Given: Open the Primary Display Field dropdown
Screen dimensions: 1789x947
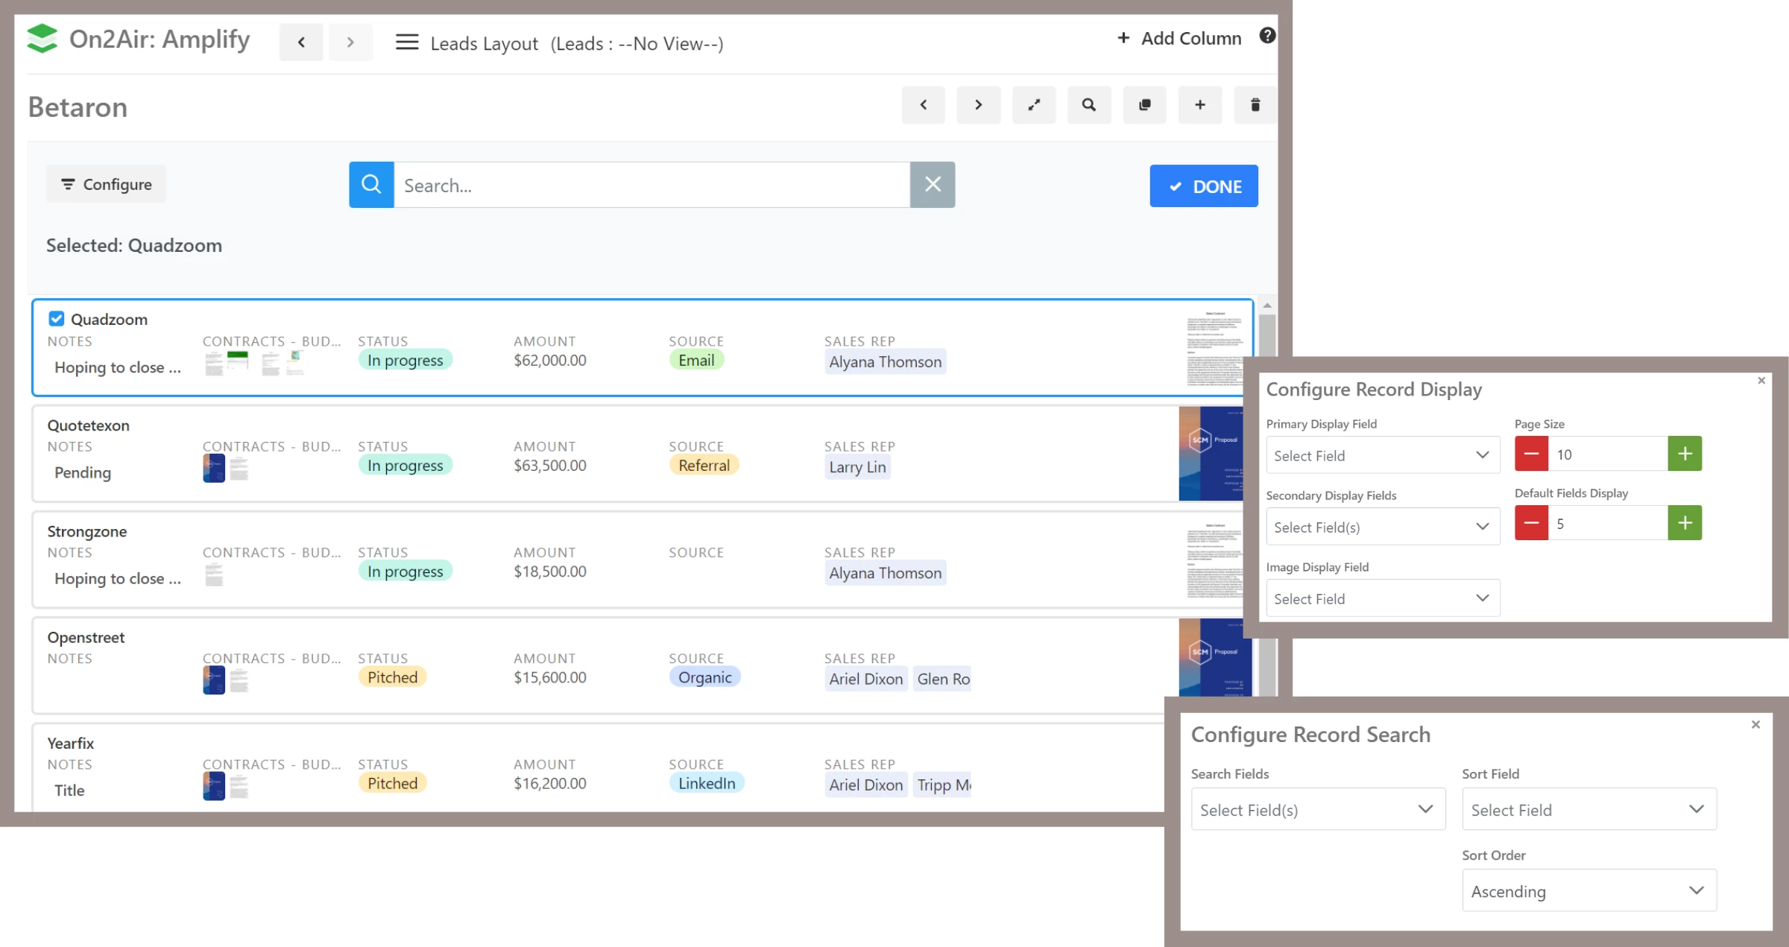Looking at the screenshot, I should pos(1382,455).
